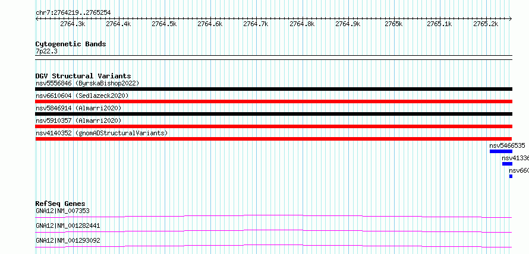This screenshot has width=529, height=254.
Task: Click the 2764.7k ruler tick label
Action: point(256,24)
